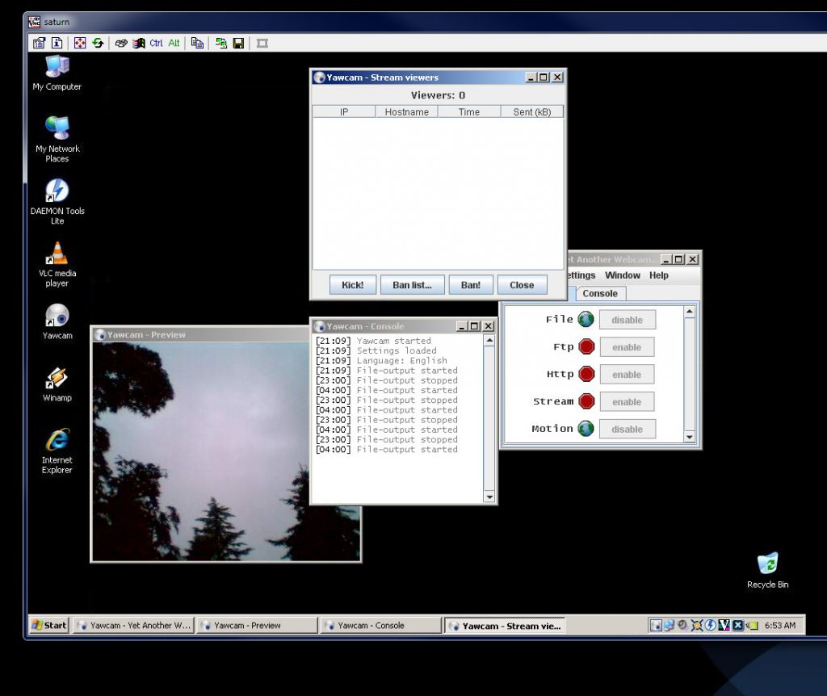827x696 pixels.
Task: Click the red stop icon beside Ftp
Action: click(x=586, y=346)
